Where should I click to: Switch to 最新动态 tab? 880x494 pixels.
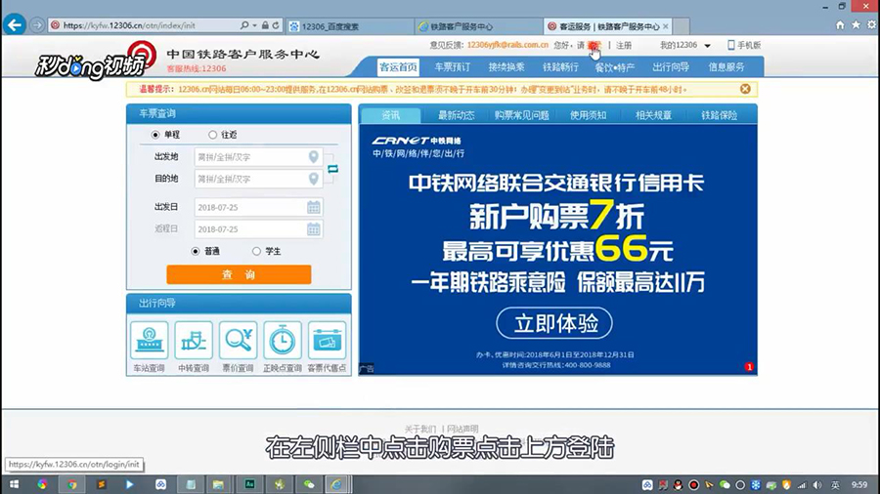pyautogui.click(x=457, y=115)
